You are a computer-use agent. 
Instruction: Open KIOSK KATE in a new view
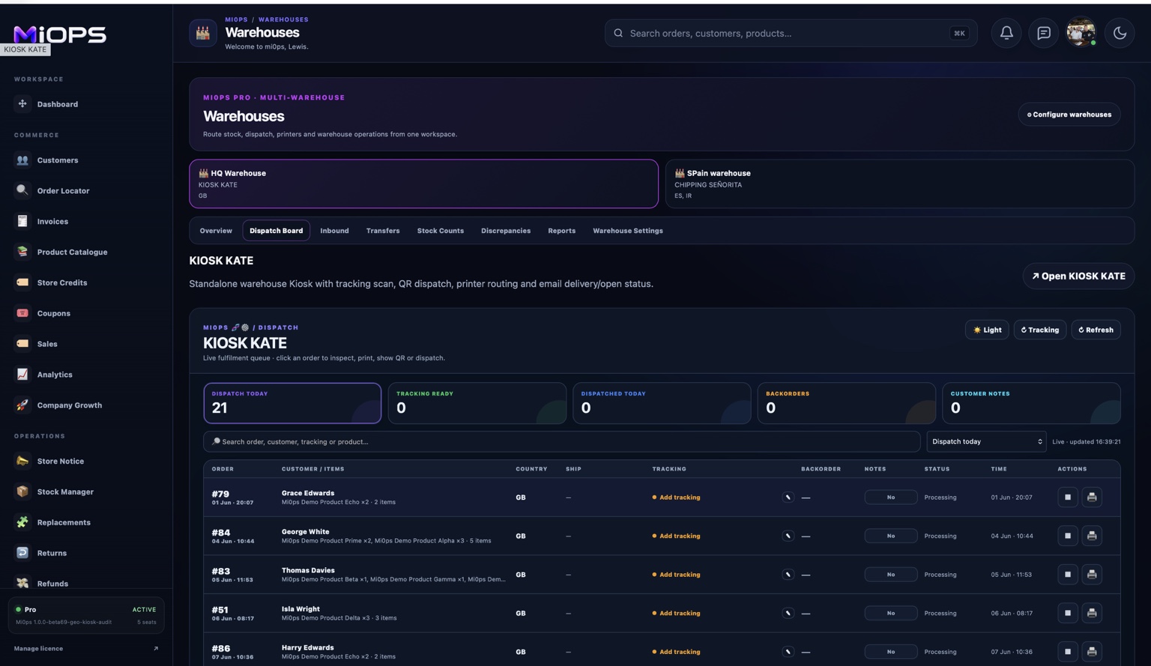pyautogui.click(x=1078, y=276)
